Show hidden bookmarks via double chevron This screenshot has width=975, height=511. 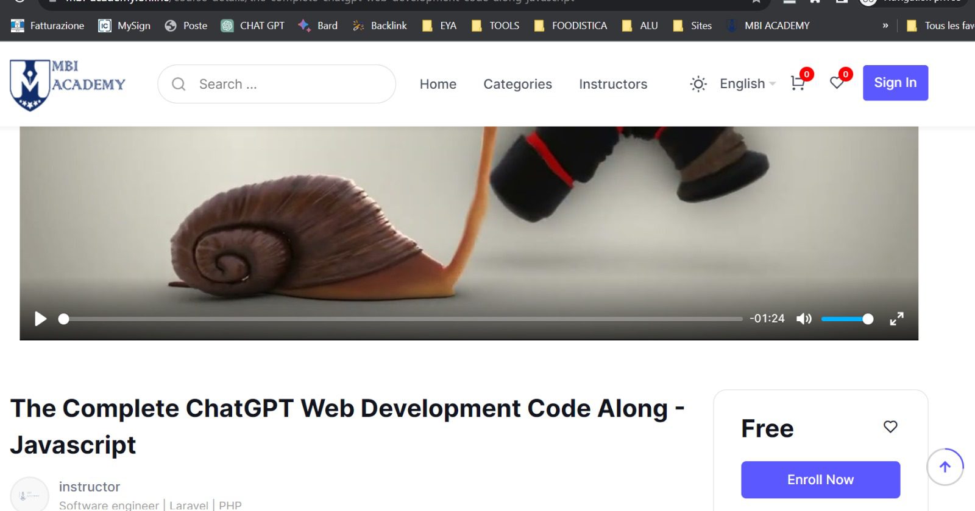point(885,26)
